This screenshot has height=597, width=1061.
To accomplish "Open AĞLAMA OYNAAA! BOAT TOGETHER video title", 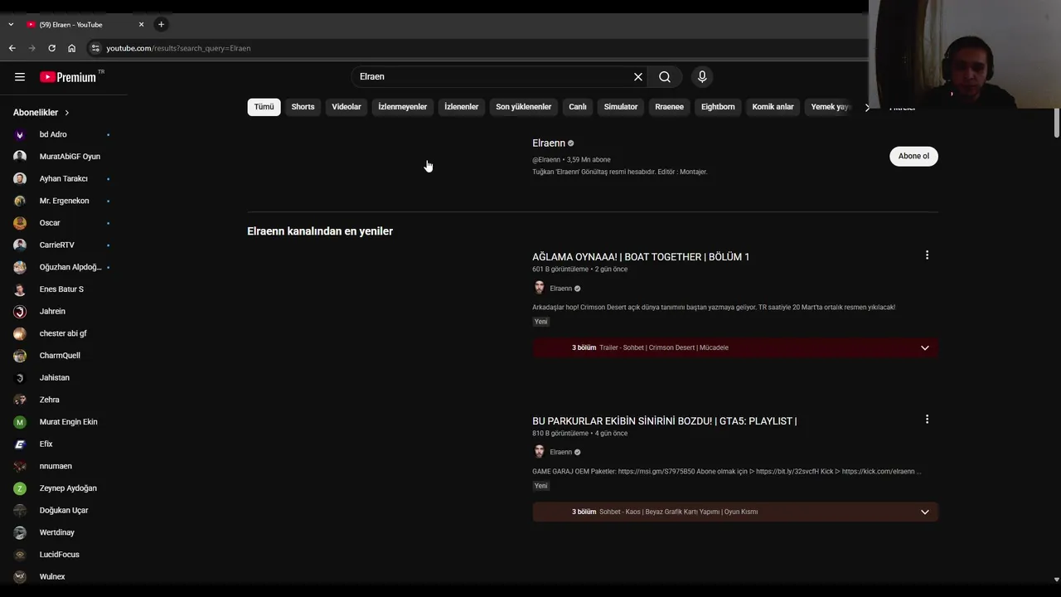I will [x=641, y=257].
